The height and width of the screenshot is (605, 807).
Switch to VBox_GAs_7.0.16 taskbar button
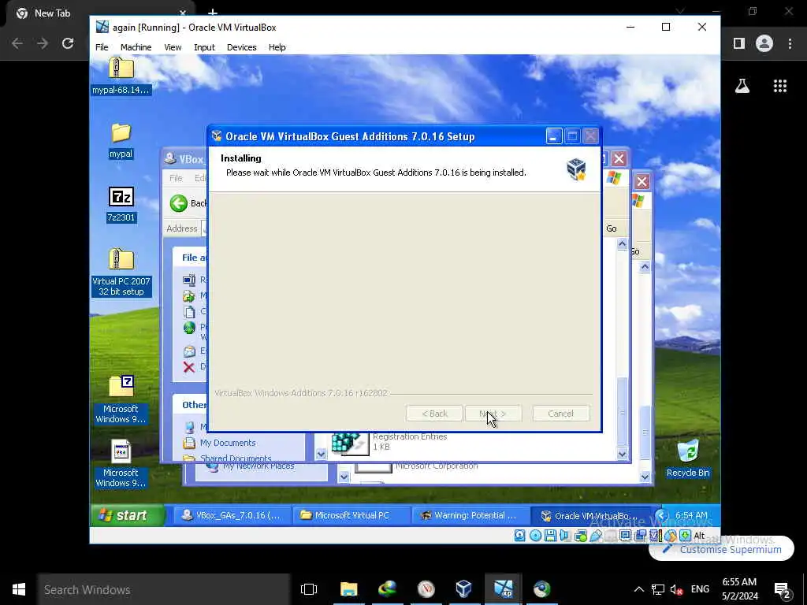(x=232, y=515)
